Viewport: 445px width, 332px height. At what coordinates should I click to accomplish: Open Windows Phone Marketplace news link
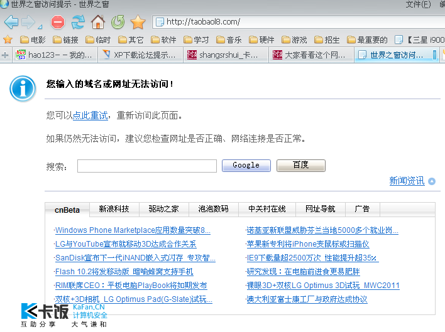pos(133,230)
